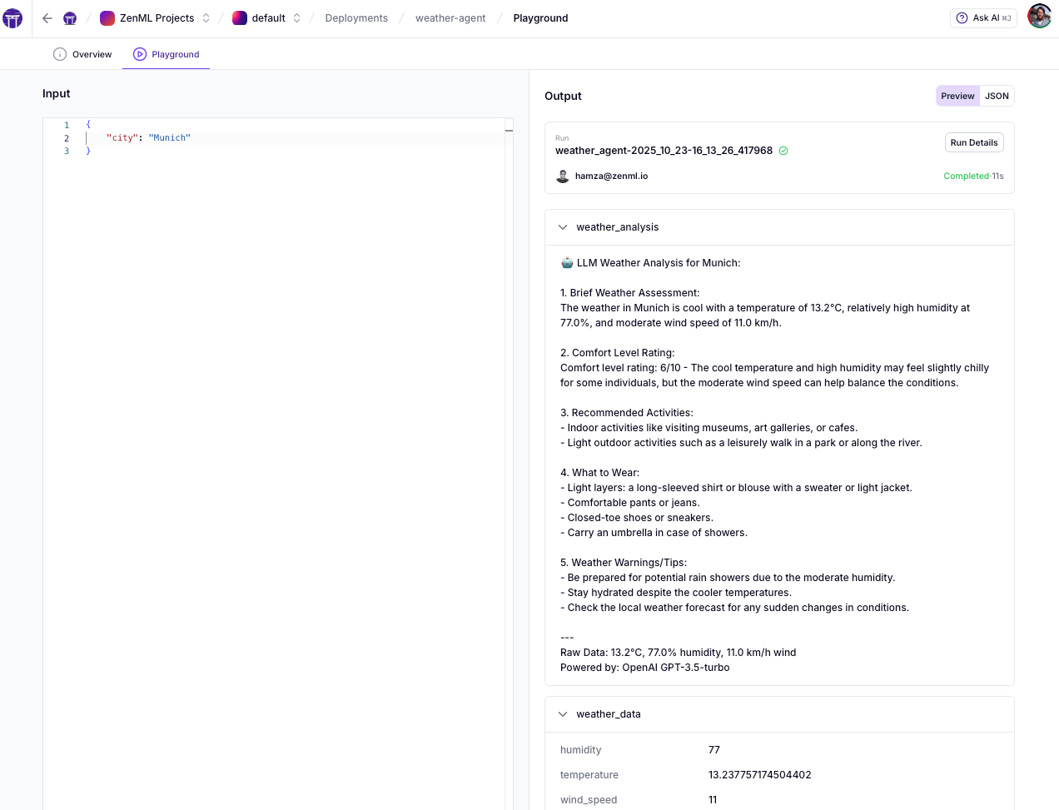Click the Playground tab play icon
The image size is (1059, 810).
pyautogui.click(x=140, y=54)
